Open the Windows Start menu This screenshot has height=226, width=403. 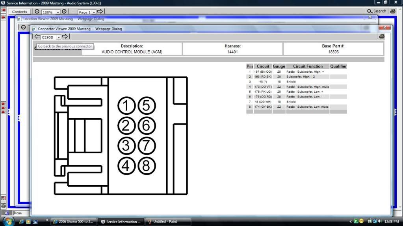(8, 221)
